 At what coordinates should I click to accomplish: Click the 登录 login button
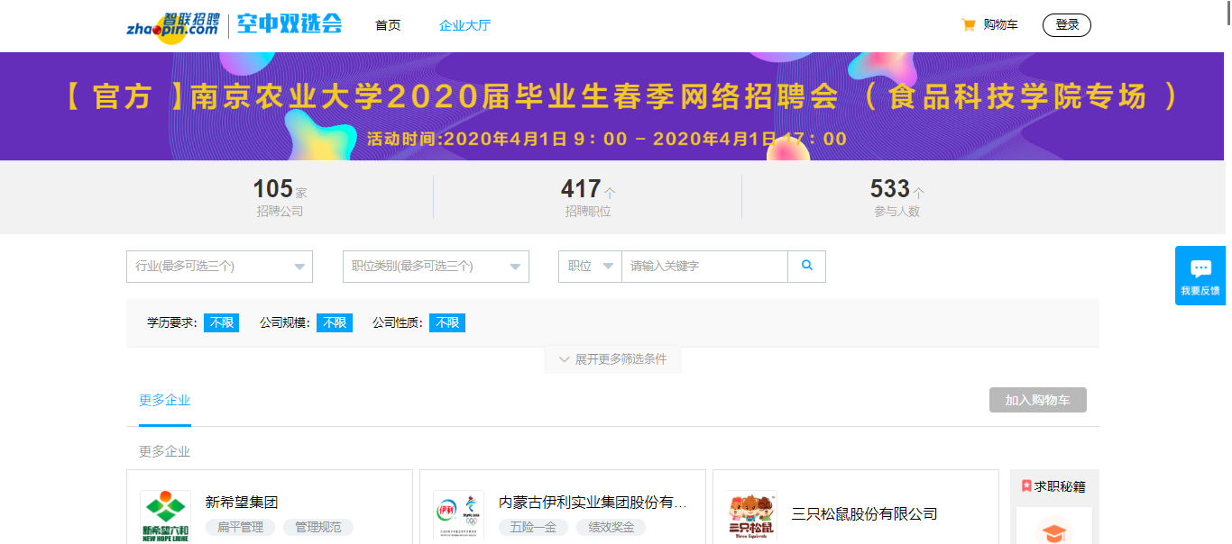(x=1066, y=25)
